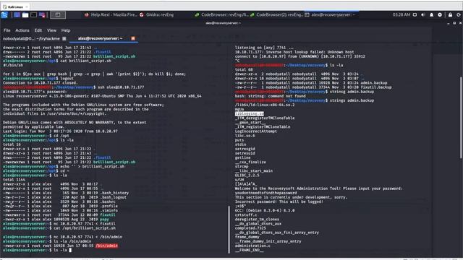Image resolution: width=463 pixels, height=260 pixels.
Task: Open the terminal View menu
Action: (51, 30)
